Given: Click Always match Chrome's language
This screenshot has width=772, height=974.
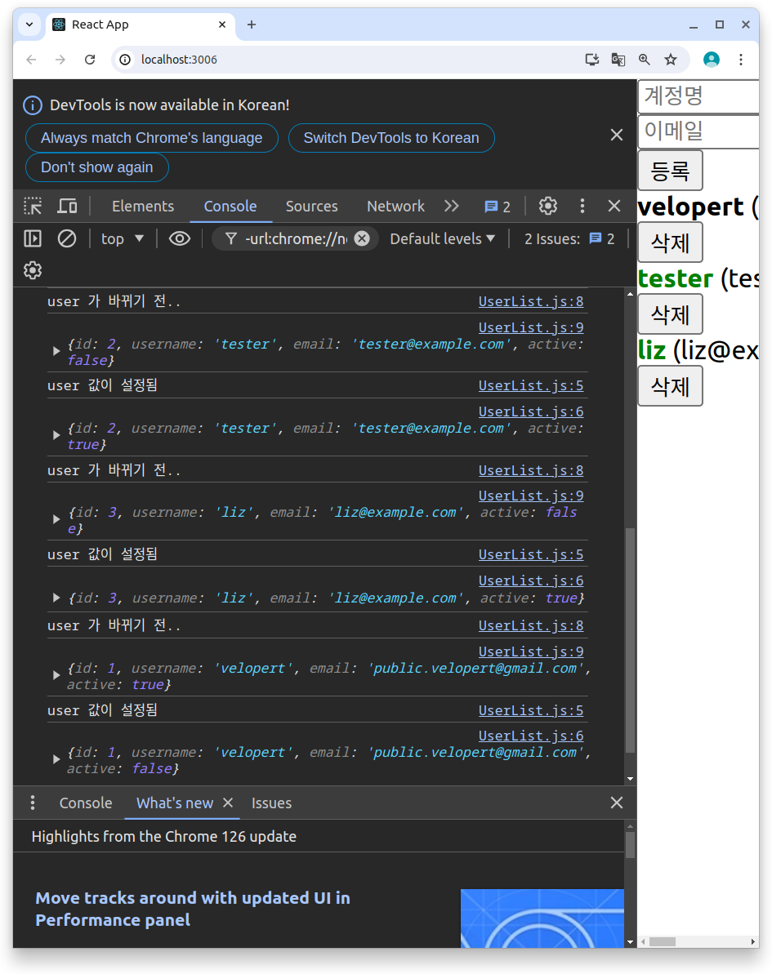Looking at the screenshot, I should coord(152,138).
